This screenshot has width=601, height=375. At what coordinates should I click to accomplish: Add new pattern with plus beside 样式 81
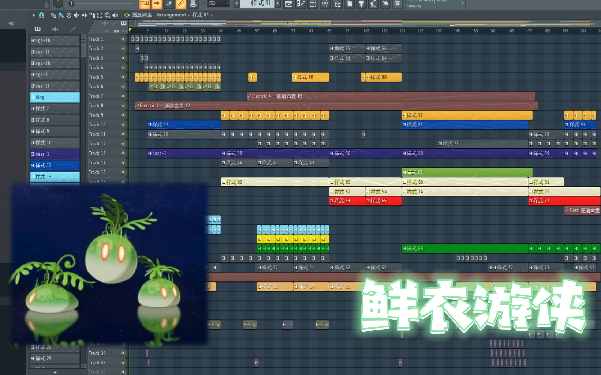tap(277, 3)
